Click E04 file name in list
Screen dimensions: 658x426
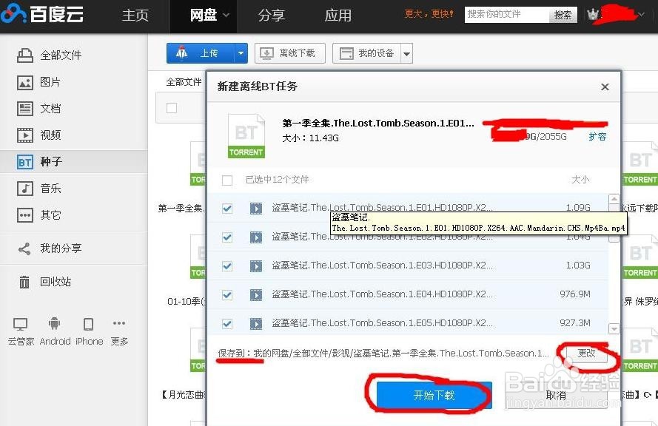[x=382, y=294]
